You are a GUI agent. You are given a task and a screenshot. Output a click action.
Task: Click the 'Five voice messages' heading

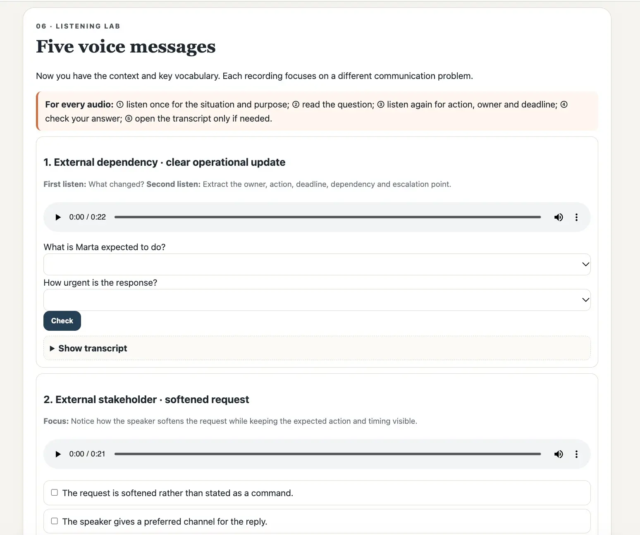tap(126, 46)
